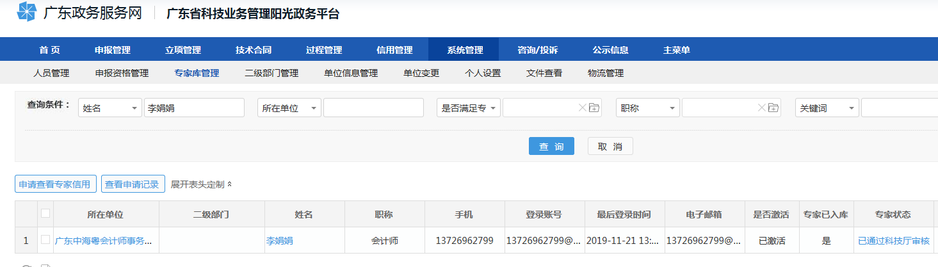
Task: Click the 最后登录时间 column header
Action: click(x=624, y=214)
